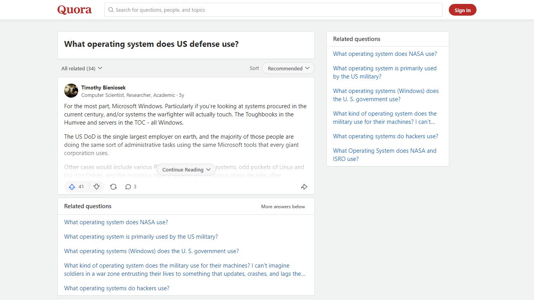Click the Sign In button
The height and width of the screenshot is (300, 534).
462,10
